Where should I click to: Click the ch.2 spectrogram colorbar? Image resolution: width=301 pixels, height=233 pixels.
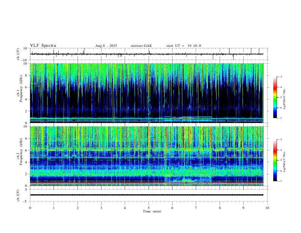275,160
